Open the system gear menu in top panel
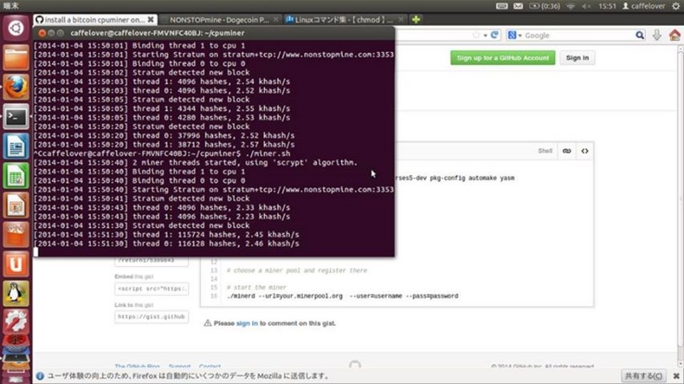This screenshot has width=684, height=384. 675,6
